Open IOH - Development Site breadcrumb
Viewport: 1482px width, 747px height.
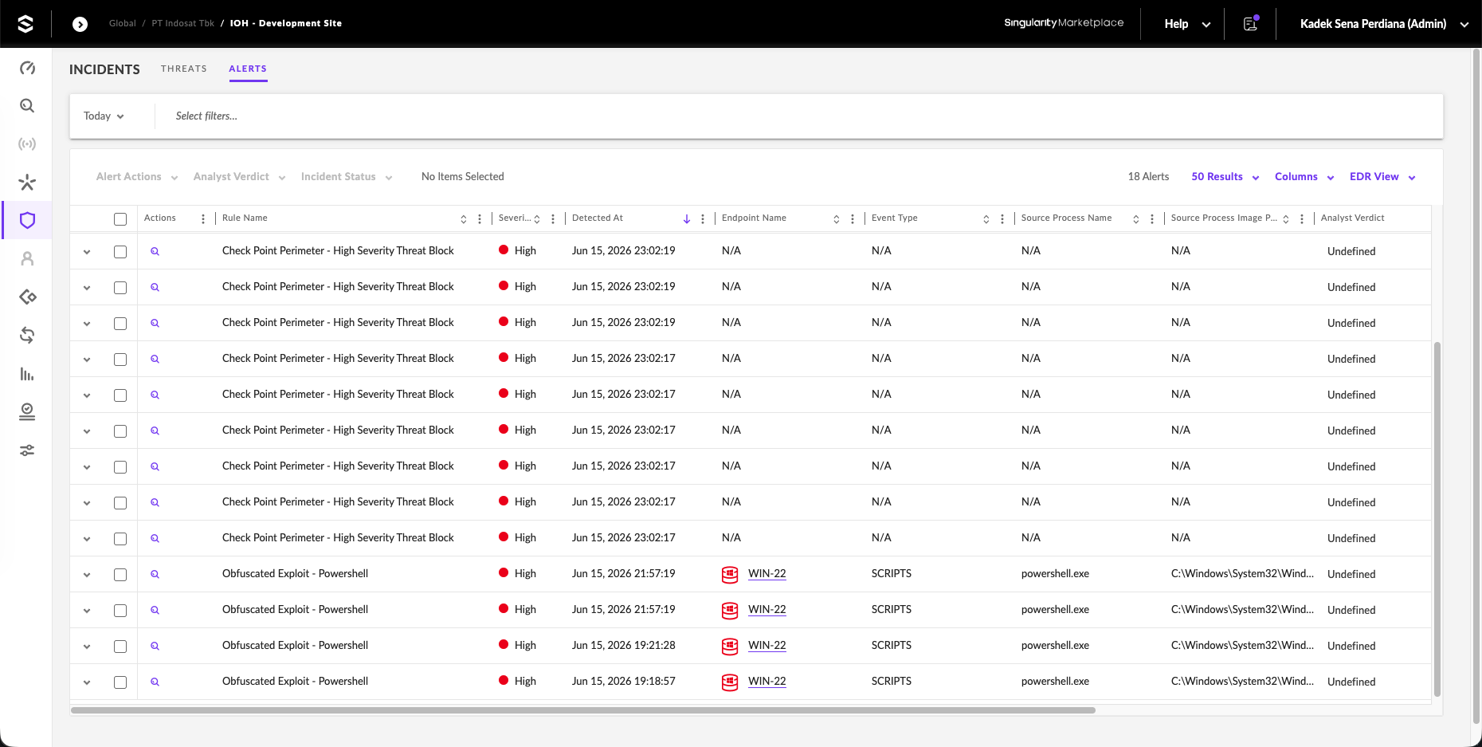(x=285, y=24)
